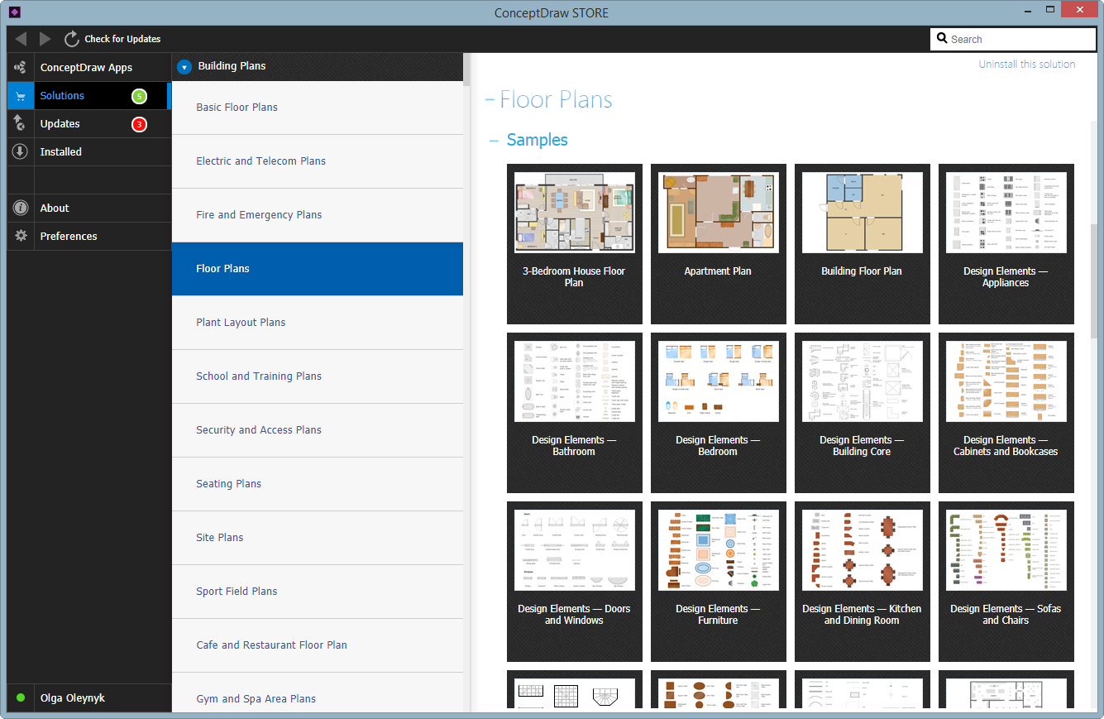Select Electric and Telecom Plans
The width and height of the screenshot is (1104, 719).
260,161
